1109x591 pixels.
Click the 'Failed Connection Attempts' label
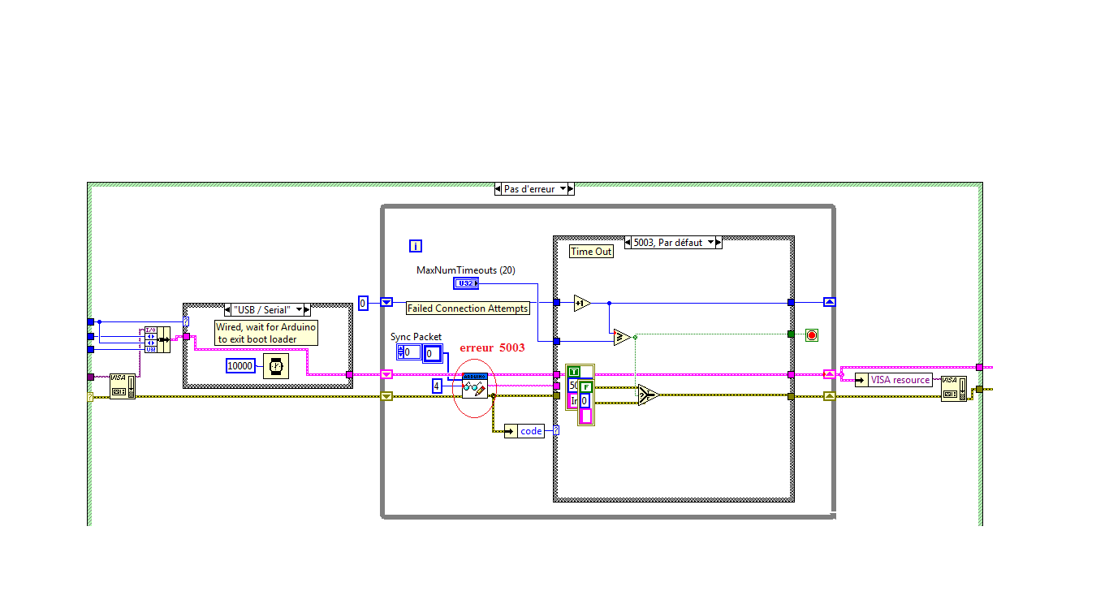click(x=468, y=308)
